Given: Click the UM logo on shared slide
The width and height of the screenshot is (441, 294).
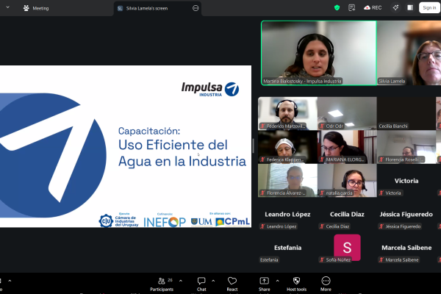Looking at the screenshot, I should 201,222.
